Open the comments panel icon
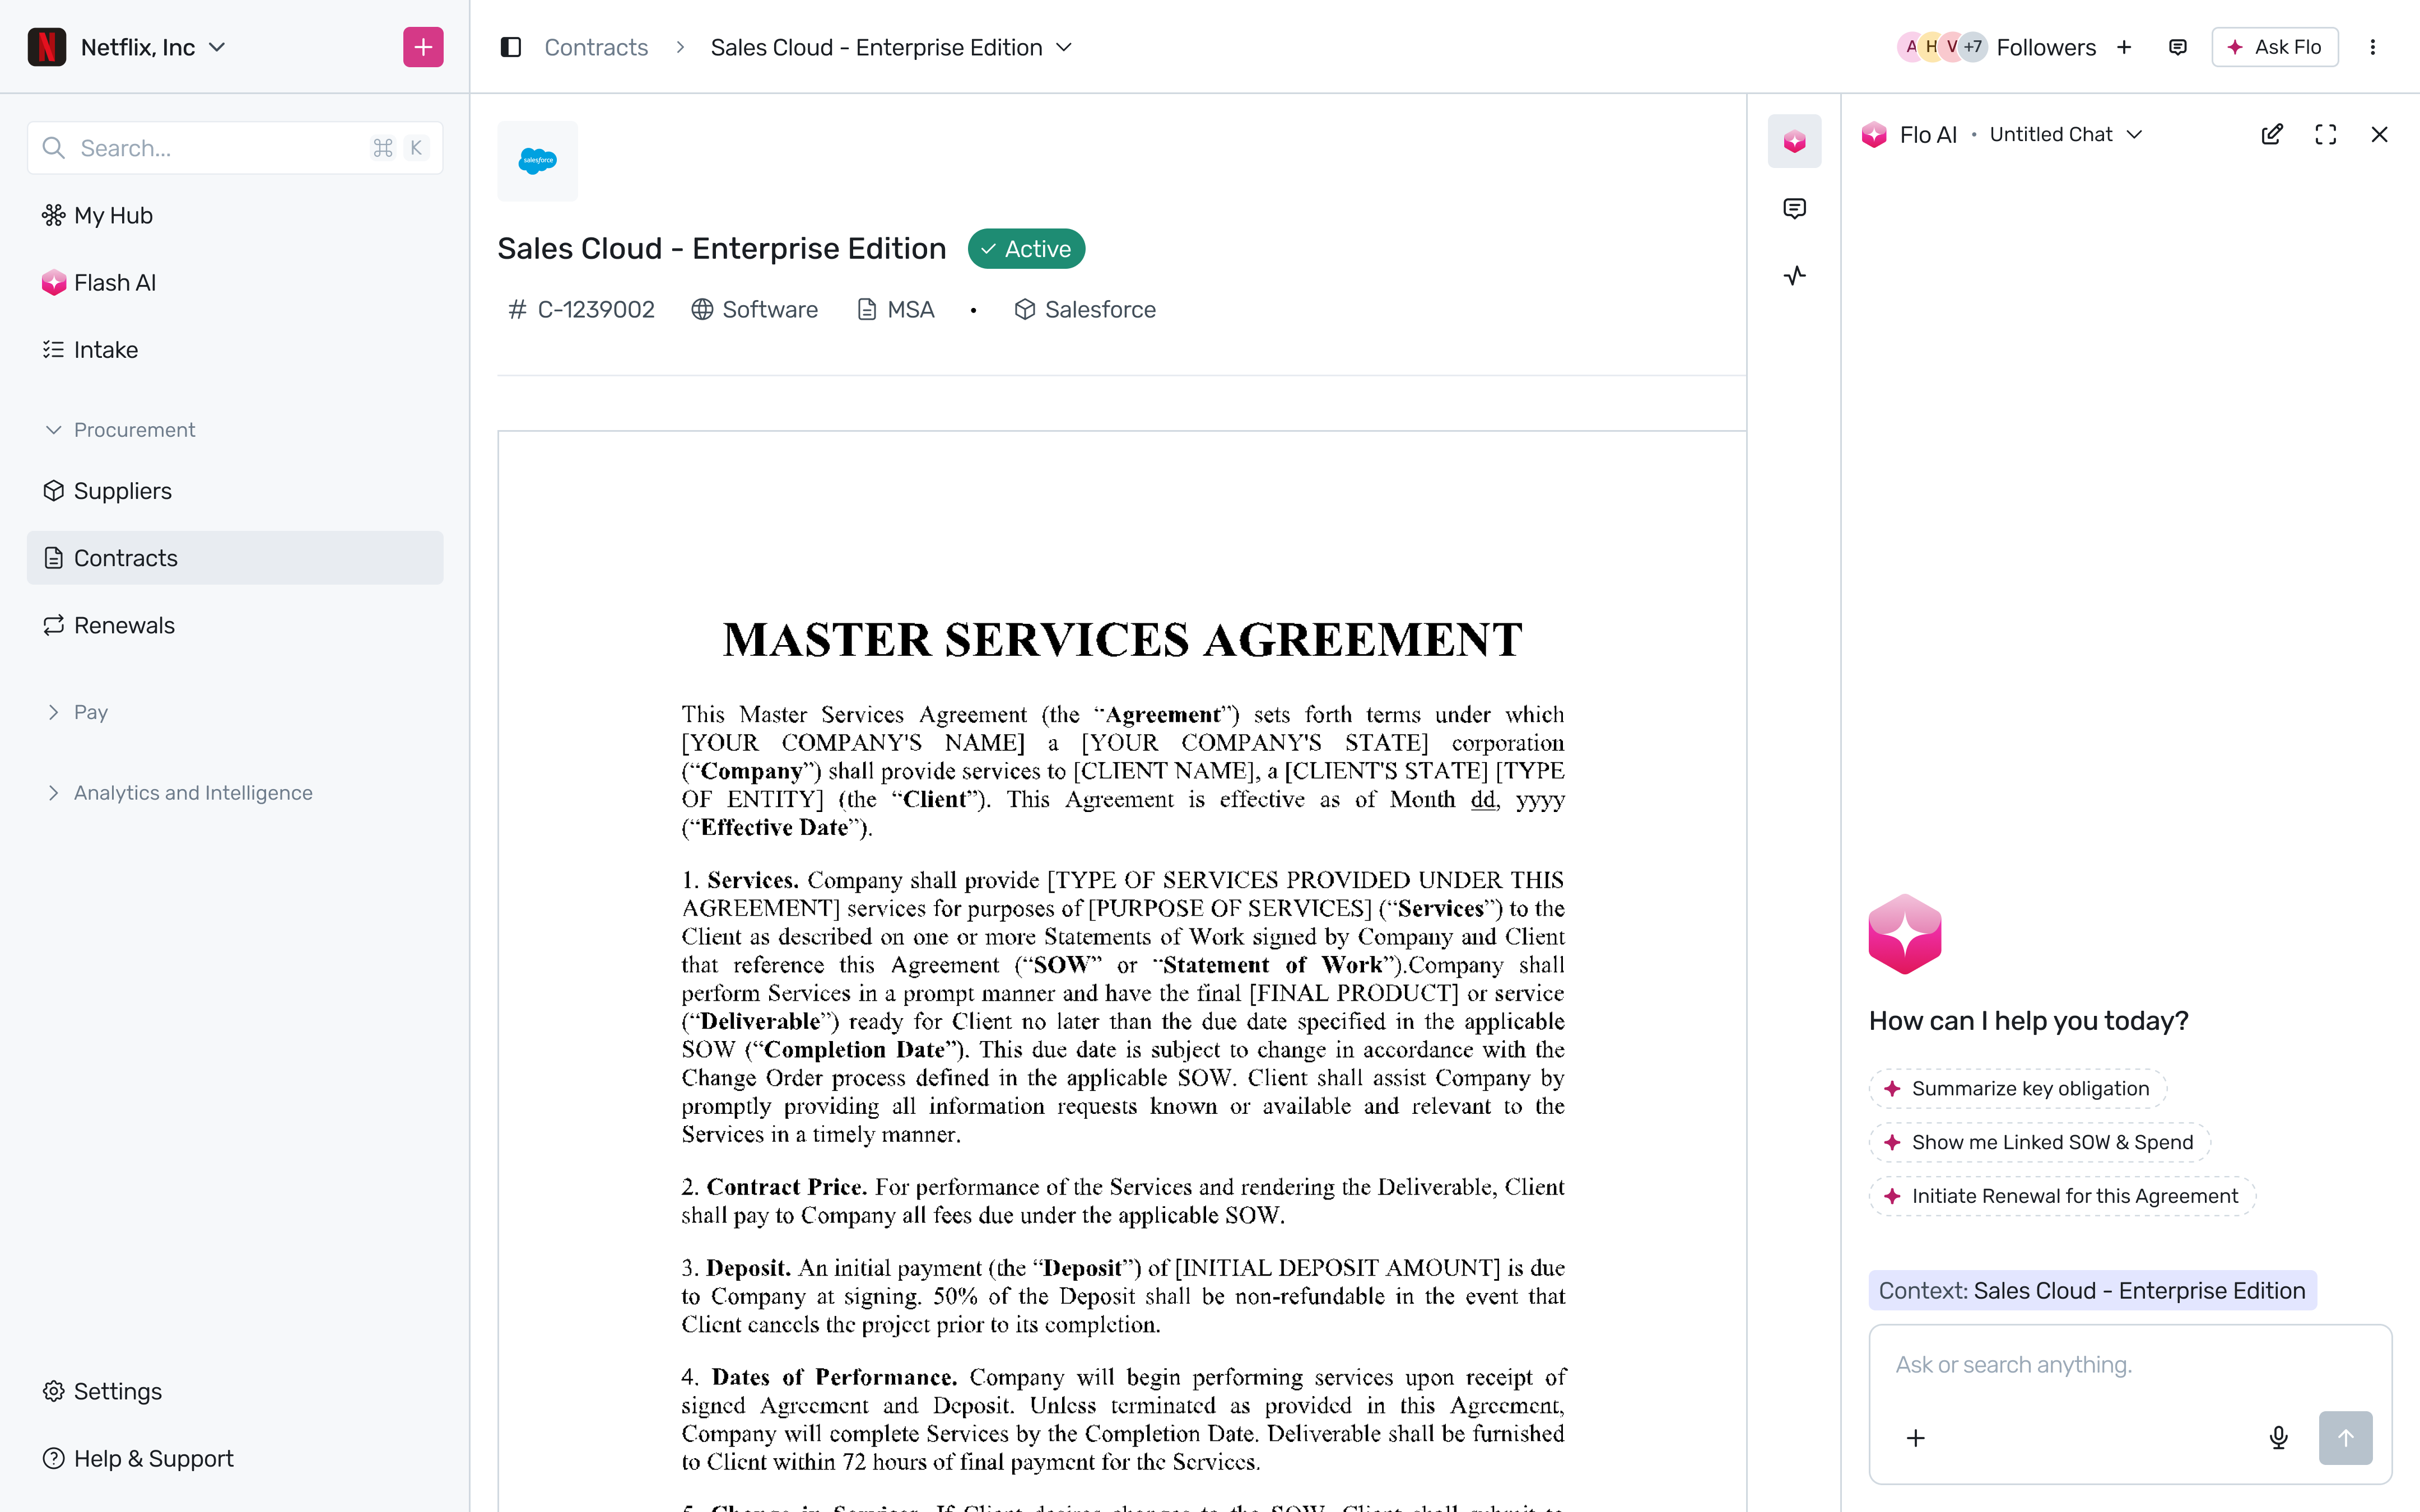The image size is (2420, 1512). point(1794,208)
